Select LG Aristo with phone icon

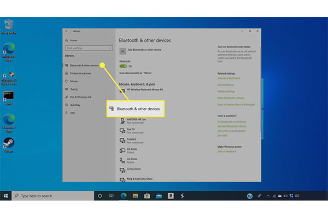pos(128,160)
